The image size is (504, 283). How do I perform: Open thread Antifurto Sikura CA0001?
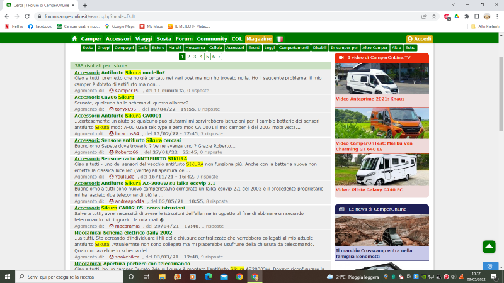coord(132,116)
